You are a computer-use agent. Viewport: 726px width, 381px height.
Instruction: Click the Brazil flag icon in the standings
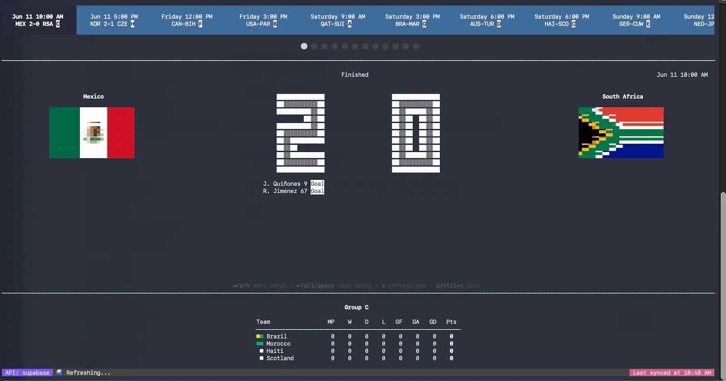[260, 337]
